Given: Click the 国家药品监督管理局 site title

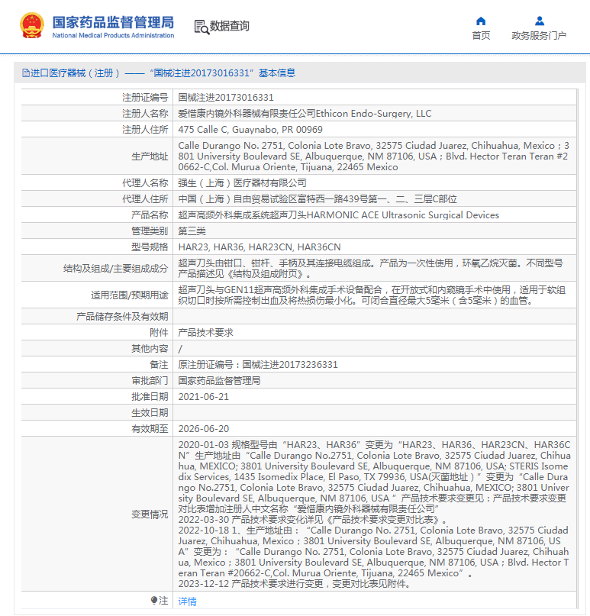Looking at the screenshot, I should [x=113, y=22].
